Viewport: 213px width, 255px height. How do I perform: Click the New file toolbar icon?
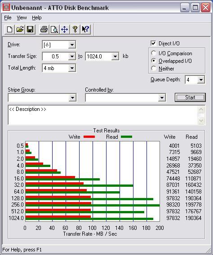point(9,30)
